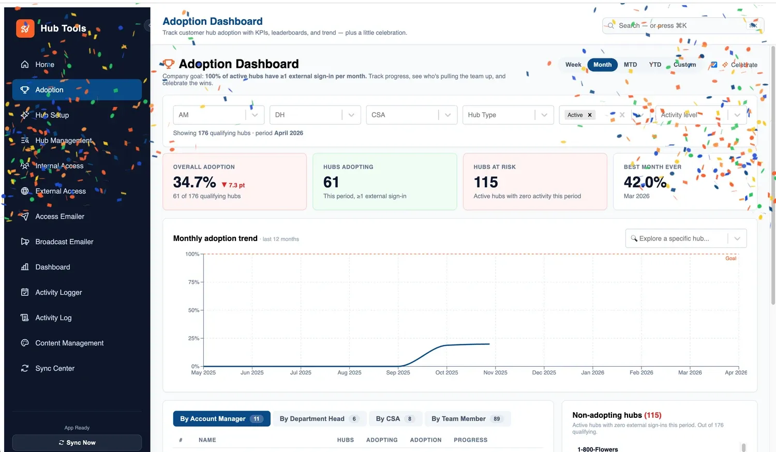Open Home via its house icon
The width and height of the screenshot is (776, 452).
25,65
